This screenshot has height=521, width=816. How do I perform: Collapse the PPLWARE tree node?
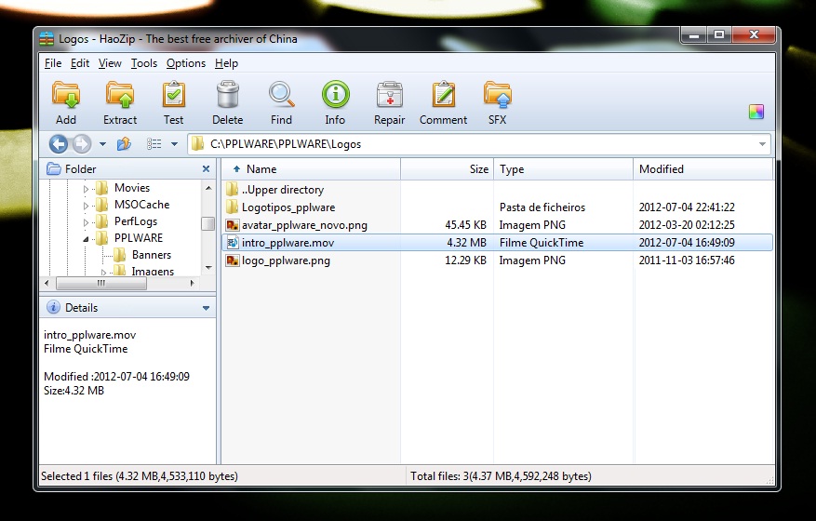coord(86,239)
